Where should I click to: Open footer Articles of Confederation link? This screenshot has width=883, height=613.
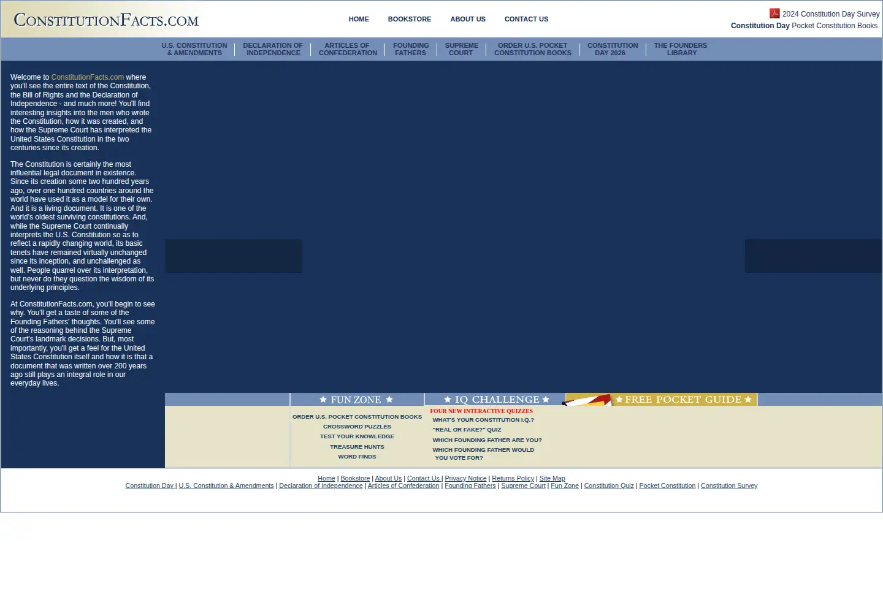403,486
